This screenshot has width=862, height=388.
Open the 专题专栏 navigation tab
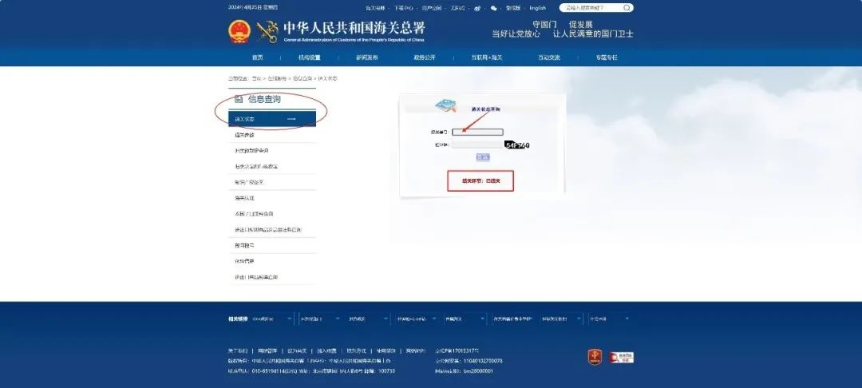607,57
